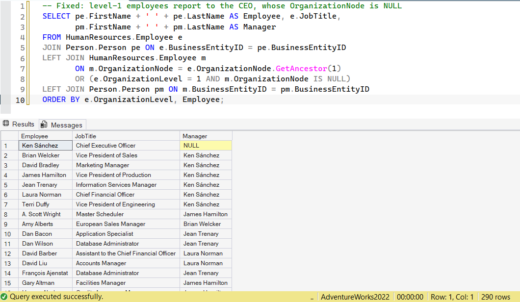
Task: Click the 290 rows status entry
Action: click(495, 297)
